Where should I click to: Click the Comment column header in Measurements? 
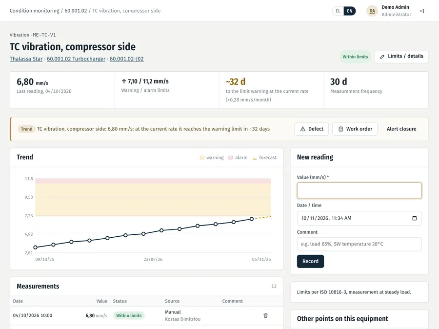tap(232, 301)
